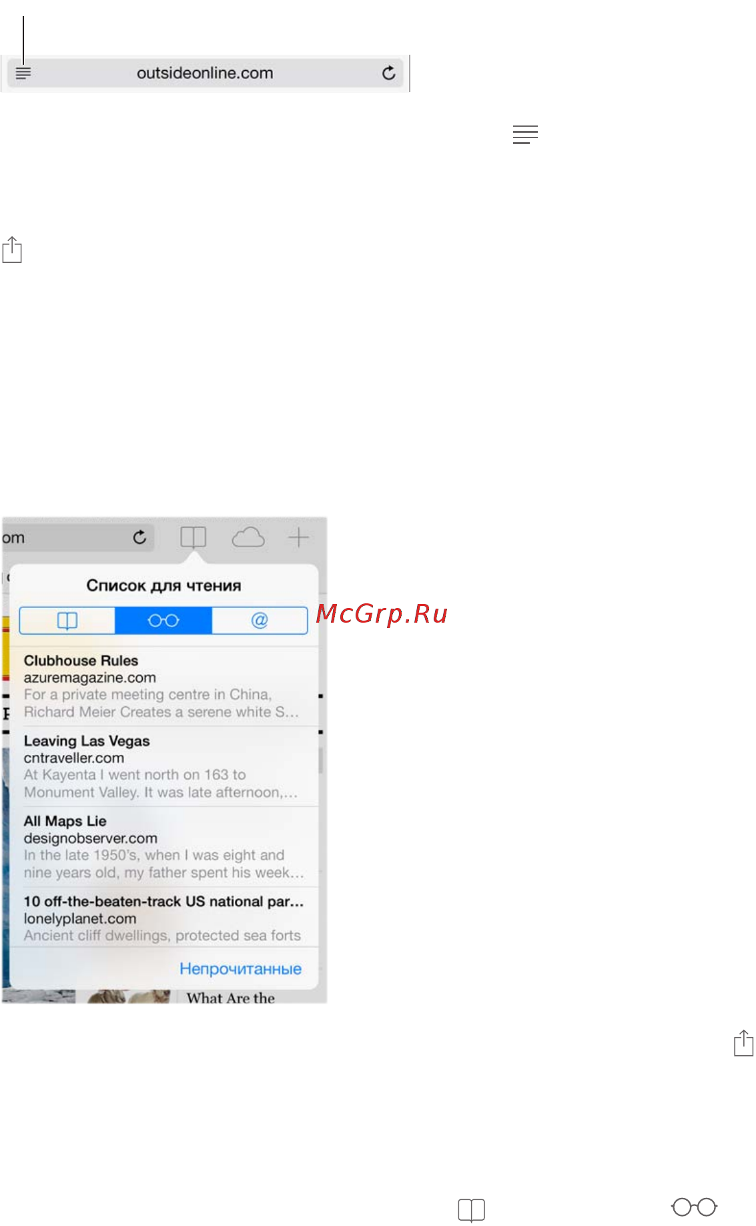Tap the Непрочитанные link
This screenshot has height=1226, width=756.
point(240,968)
